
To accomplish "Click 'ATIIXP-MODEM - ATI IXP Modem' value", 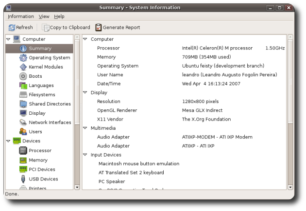I will pyautogui.click(x=217, y=137).
